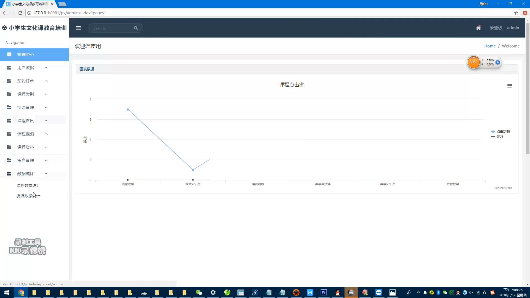
Task: Click the 授课管理 sidebar icon
Action: [9, 107]
